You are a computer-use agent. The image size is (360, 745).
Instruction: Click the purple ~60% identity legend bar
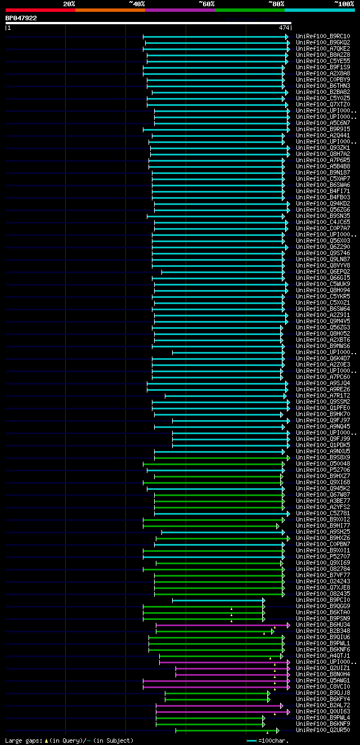(x=180, y=10)
